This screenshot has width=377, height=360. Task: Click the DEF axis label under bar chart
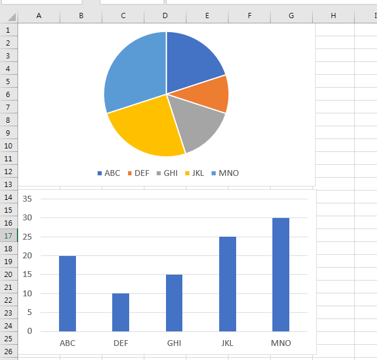tap(120, 343)
